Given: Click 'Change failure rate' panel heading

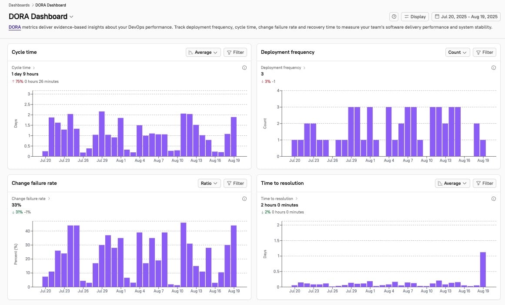Looking at the screenshot, I should point(34,183).
